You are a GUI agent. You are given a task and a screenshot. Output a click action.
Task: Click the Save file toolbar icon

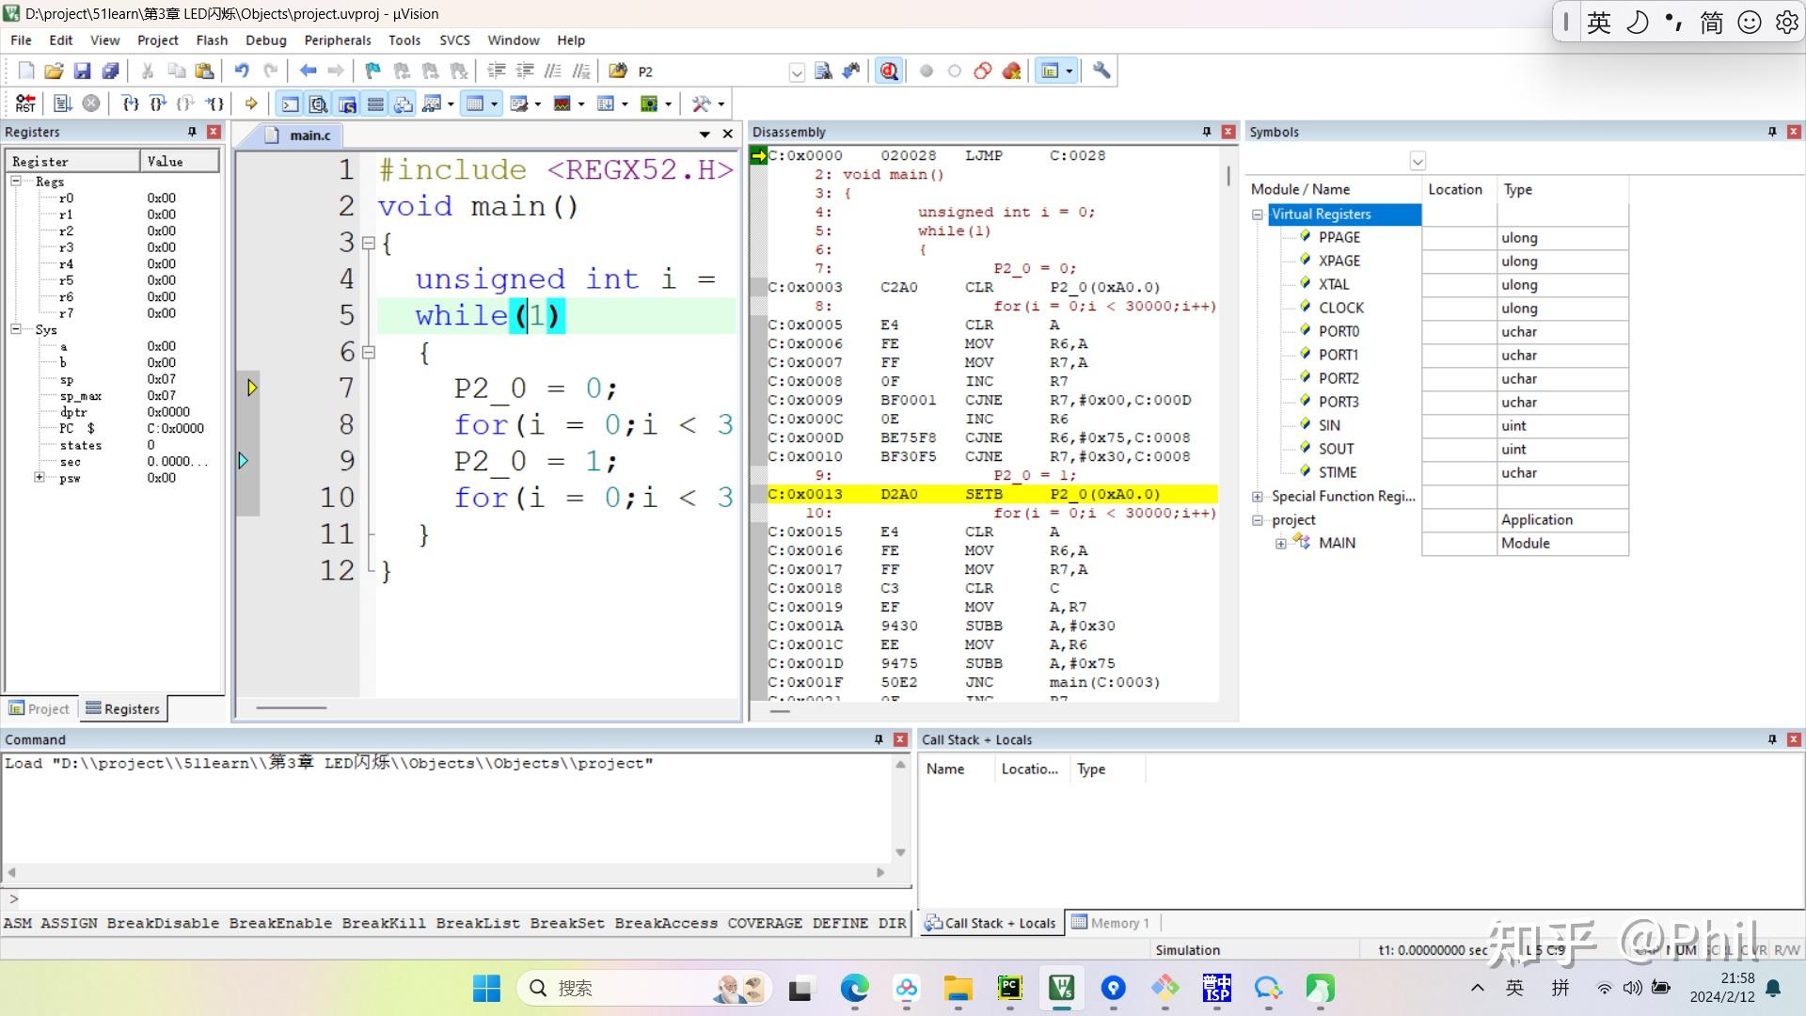tap(82, 71)
